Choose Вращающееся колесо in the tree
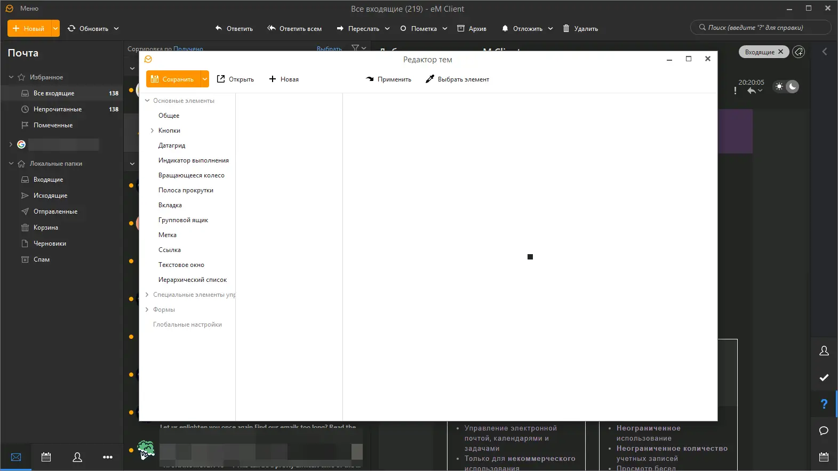Viewport: 838px width, 471px height. point(191,175)
